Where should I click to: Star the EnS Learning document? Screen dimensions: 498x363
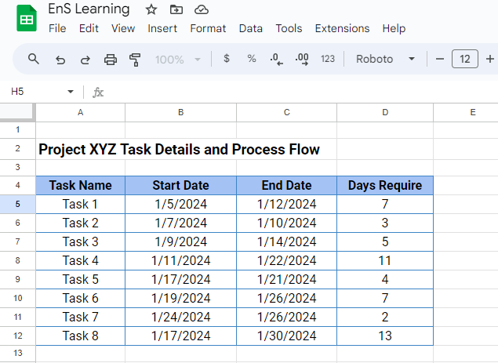point(151,9)
